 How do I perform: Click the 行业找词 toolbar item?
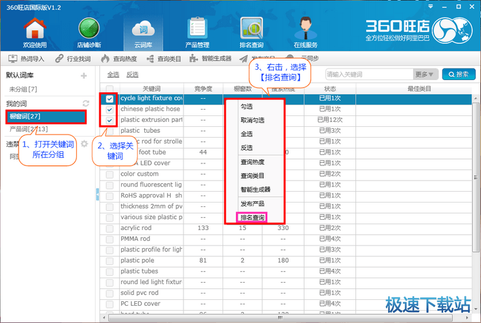point(73,58)
